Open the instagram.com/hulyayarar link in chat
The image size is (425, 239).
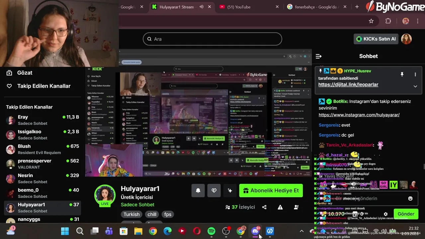(359, 115)
